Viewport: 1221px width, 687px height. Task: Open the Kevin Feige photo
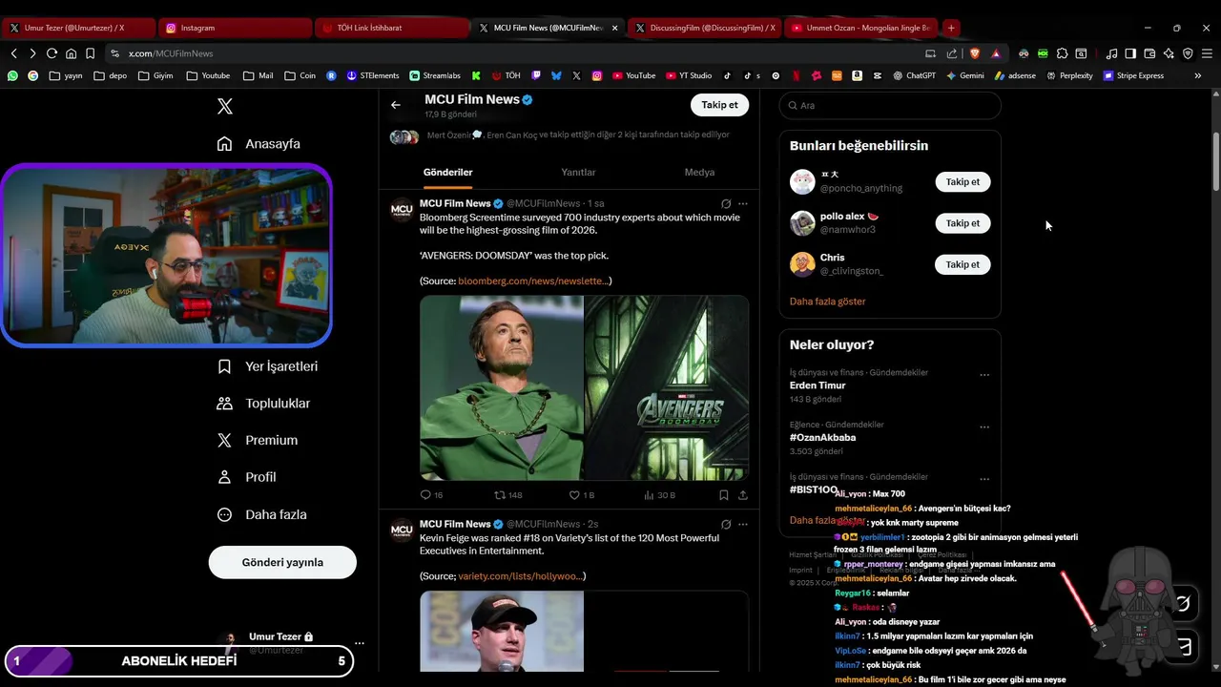click(x=501, y=631)
